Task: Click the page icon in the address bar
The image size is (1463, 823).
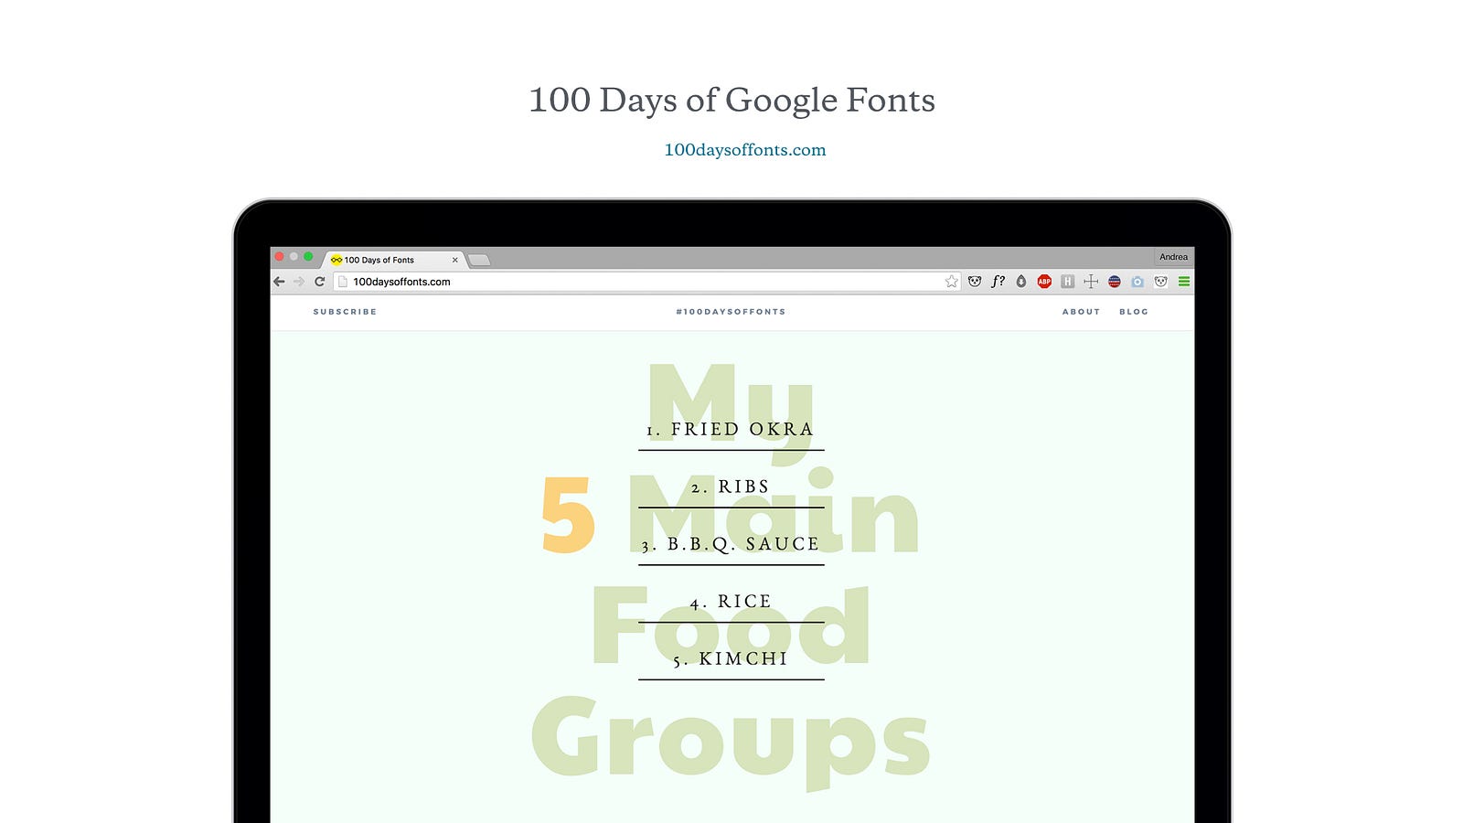Action: (x=343, y=282)
